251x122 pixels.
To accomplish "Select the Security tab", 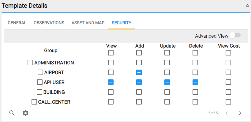I will pos(122,23).
